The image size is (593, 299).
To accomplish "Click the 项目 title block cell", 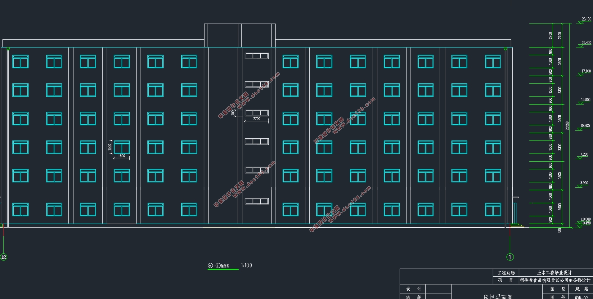I will [x=506, y=280].
